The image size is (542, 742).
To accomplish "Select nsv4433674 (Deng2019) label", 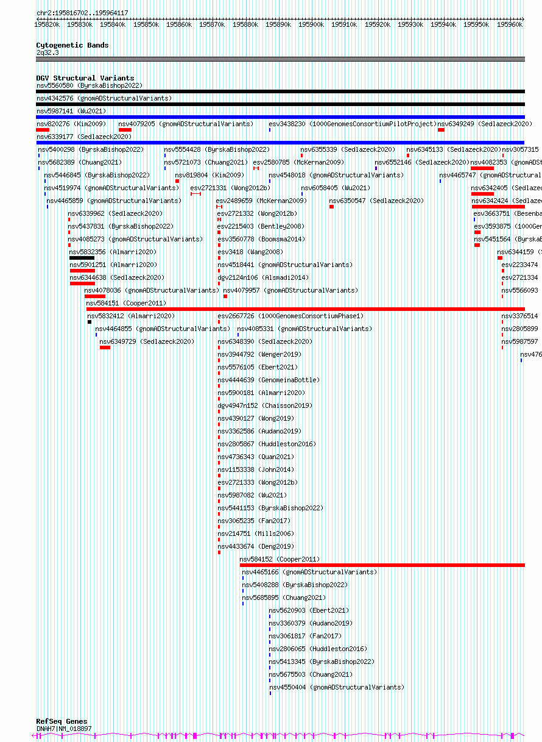I will (x=256, y=546).
